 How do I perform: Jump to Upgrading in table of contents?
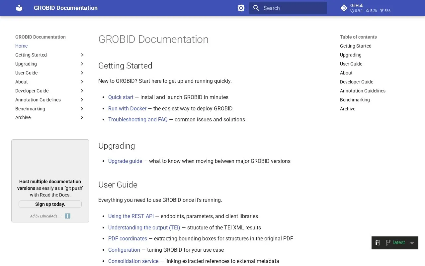coord(351,55)
